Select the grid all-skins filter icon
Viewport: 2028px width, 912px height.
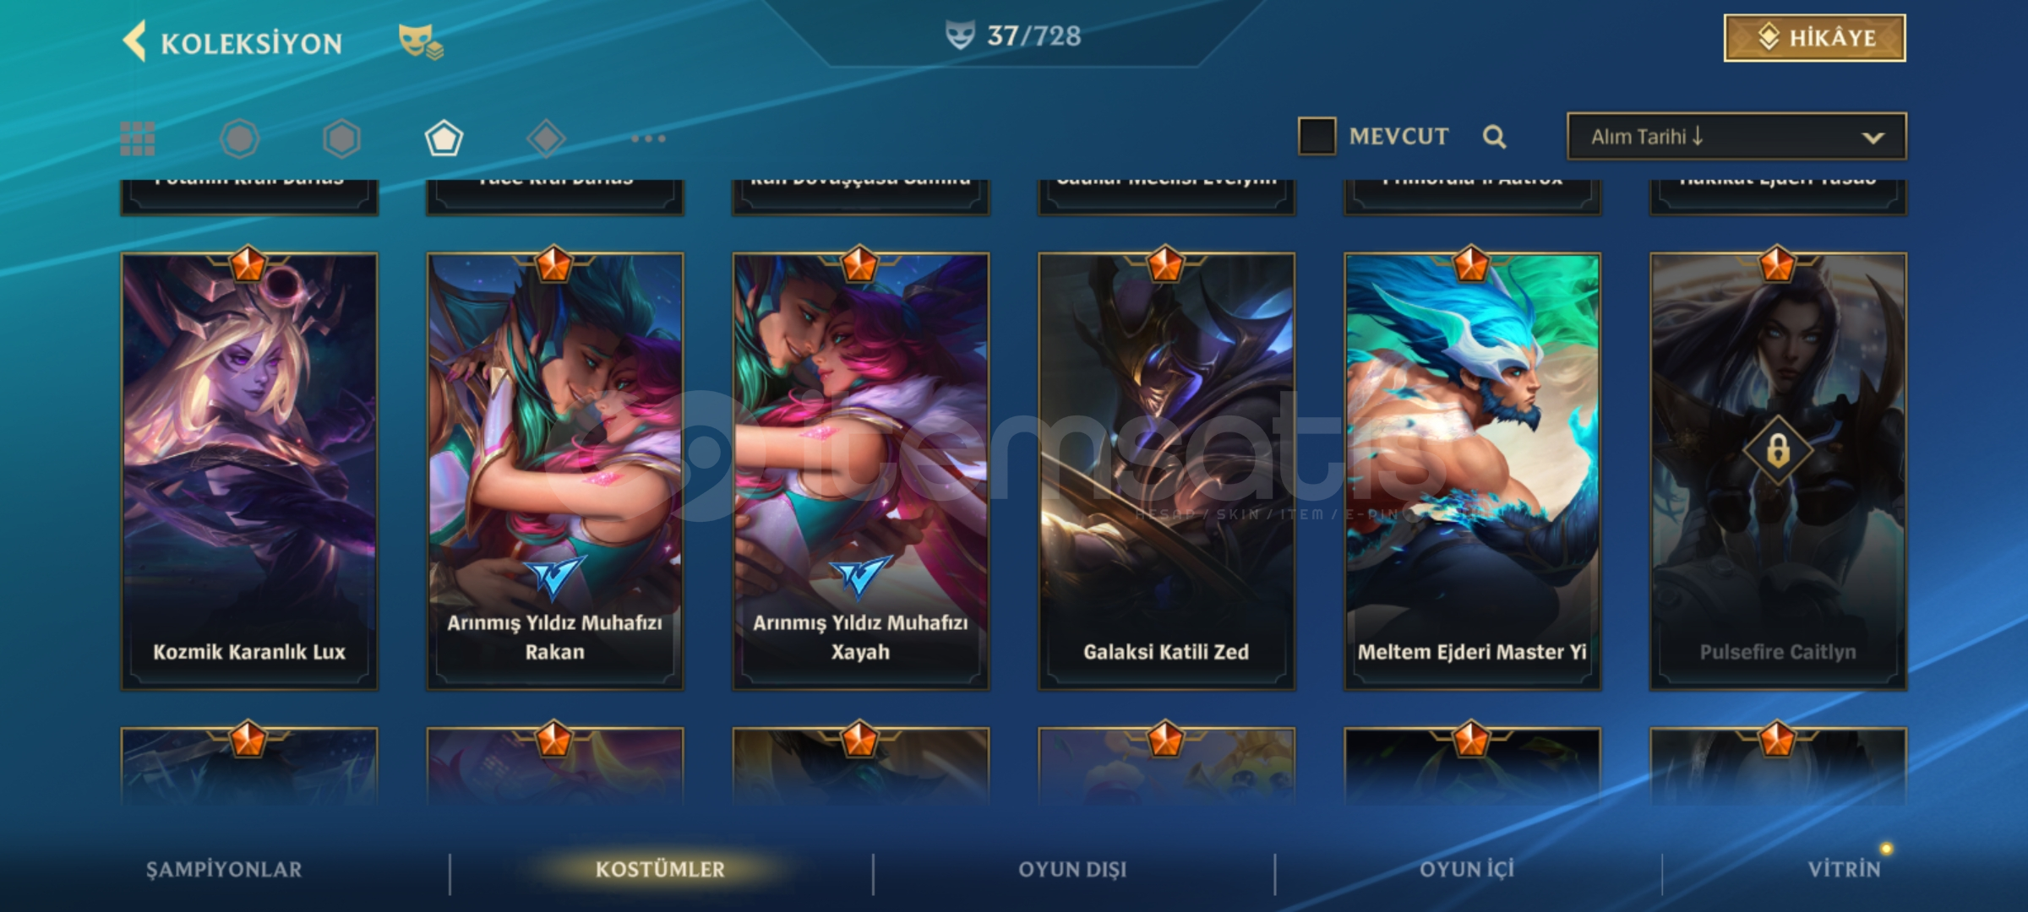coord(137,138)
